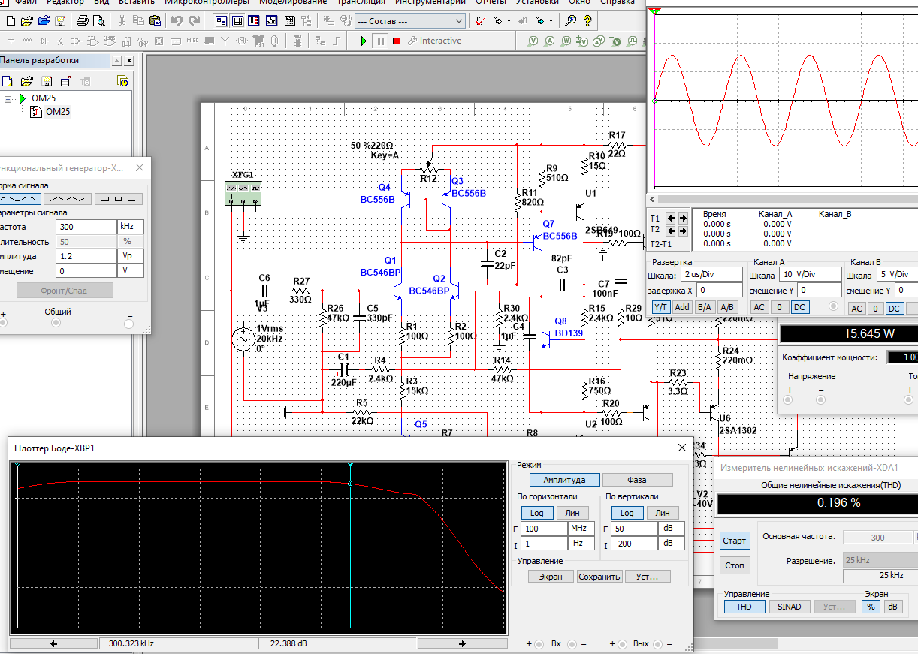Toggle DC coupling for Канал A

(799, 307)
